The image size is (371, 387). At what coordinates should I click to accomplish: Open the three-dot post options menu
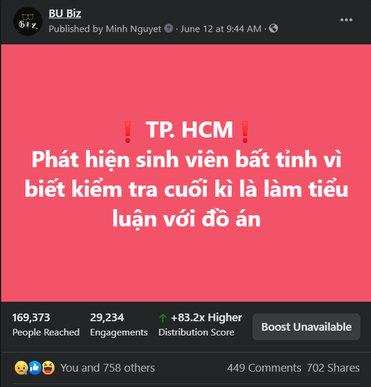pyautogui.click(x=346, y=20)
